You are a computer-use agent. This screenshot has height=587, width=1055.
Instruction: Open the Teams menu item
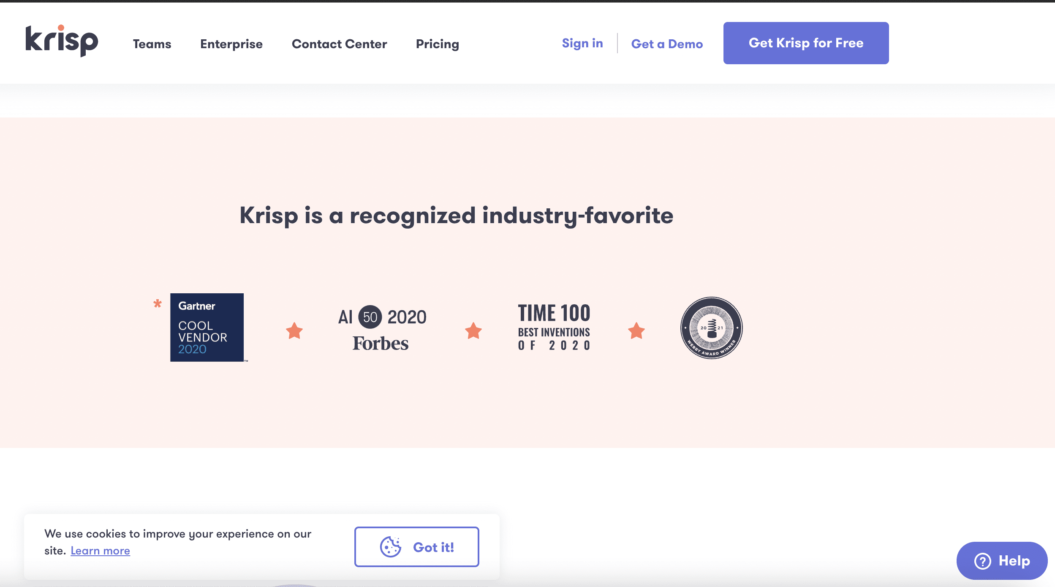pos(152,44)
